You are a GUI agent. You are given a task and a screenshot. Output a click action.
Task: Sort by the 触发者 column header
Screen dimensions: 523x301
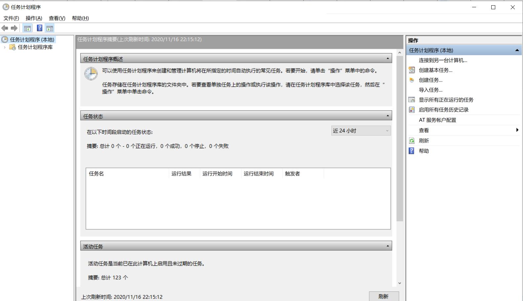(x=303, y=174)
